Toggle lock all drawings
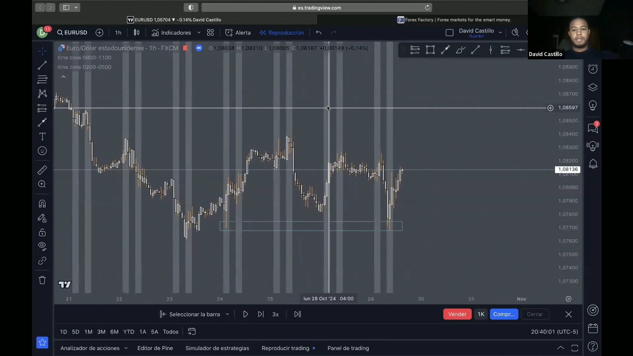 [42, 232]
